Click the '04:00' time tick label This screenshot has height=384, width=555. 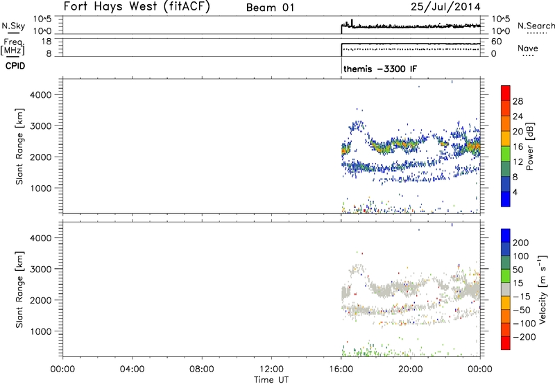click(x=132, y=369)
